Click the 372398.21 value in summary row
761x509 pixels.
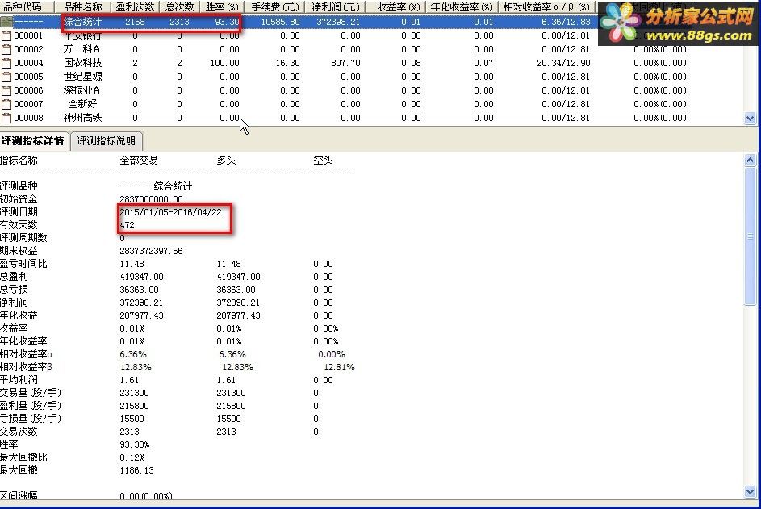[338, 22]
